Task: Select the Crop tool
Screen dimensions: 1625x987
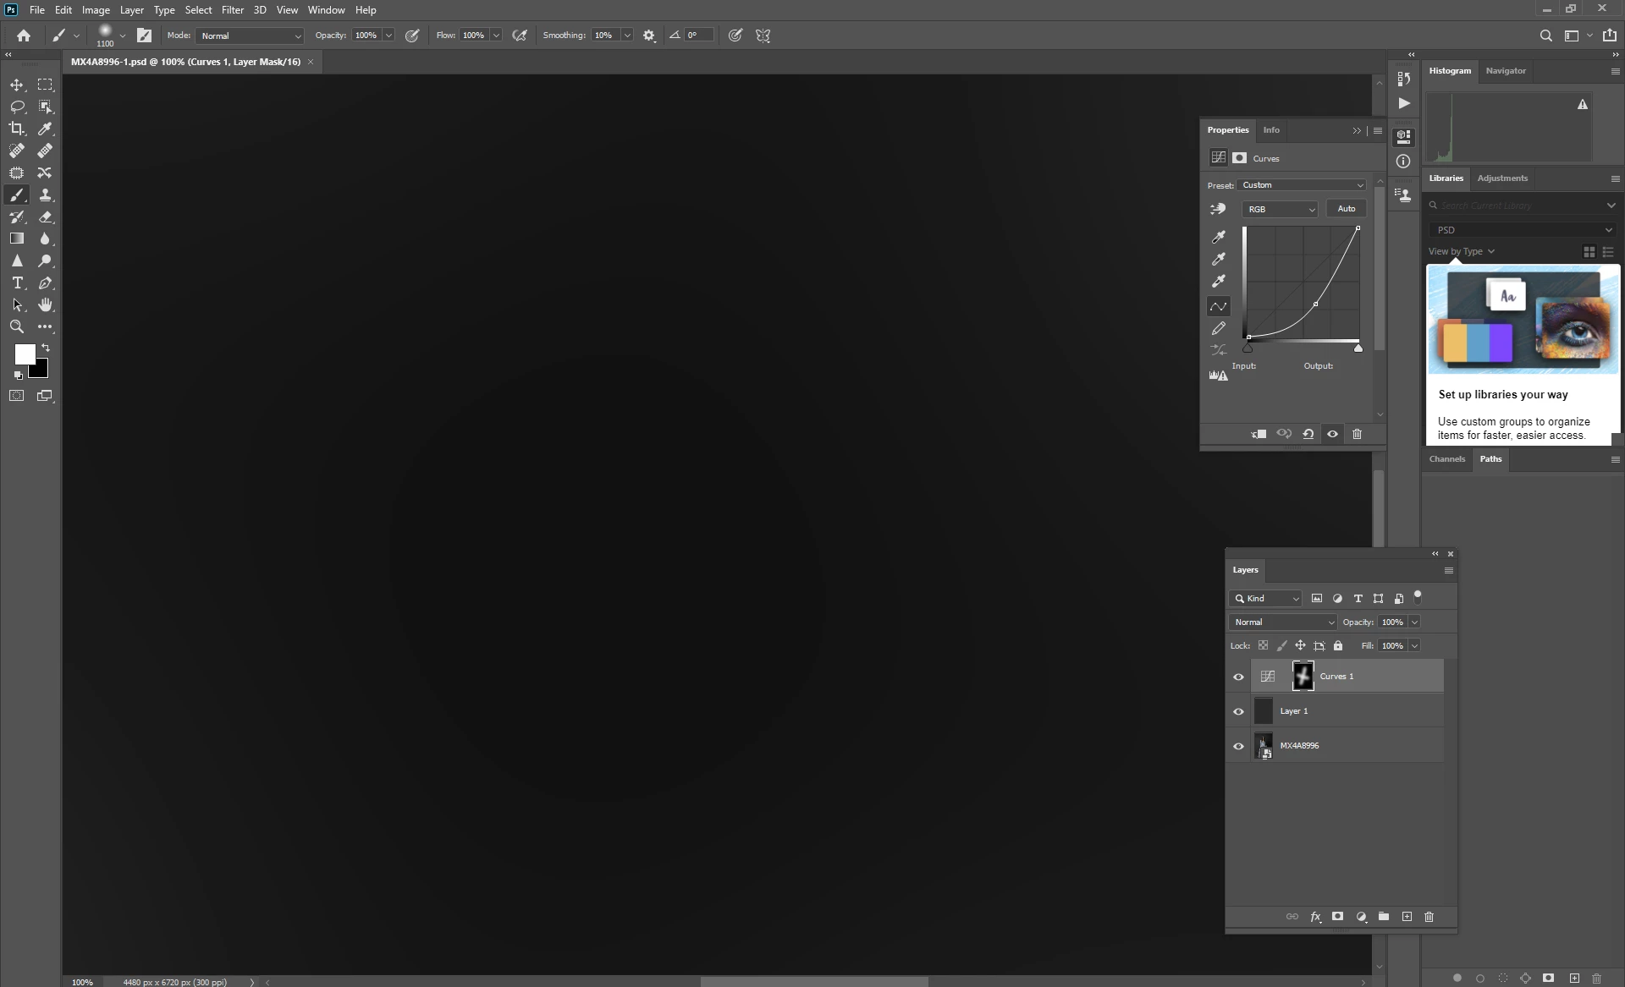Action: [17, 129]
